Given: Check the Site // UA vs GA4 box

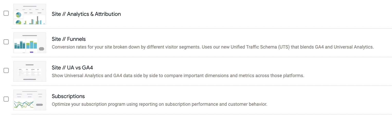Looking at the screenshot, I should click(6, 71).
